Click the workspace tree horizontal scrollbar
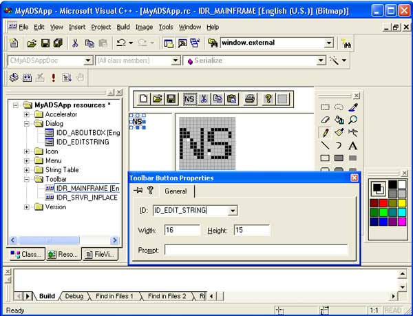The image size is (413, 316). [x=64, y=240]
